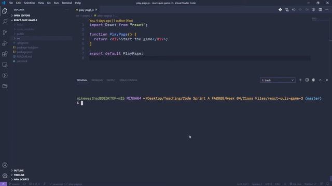Select the play-page.js editor tab
This screenshot has width=332, height=186.
coord(86,10)
